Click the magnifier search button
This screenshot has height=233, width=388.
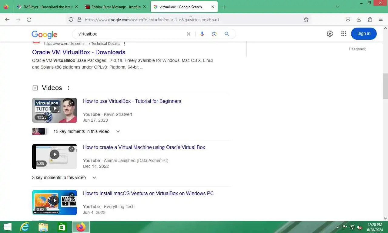pos(227,34)
